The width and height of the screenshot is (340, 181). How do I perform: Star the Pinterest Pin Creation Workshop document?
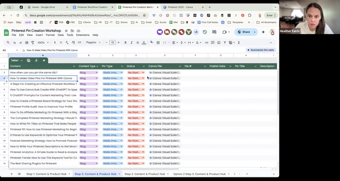point(66,31)
